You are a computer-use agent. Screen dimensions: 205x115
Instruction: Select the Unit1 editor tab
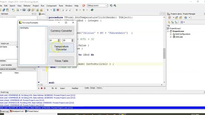(42, 14)
